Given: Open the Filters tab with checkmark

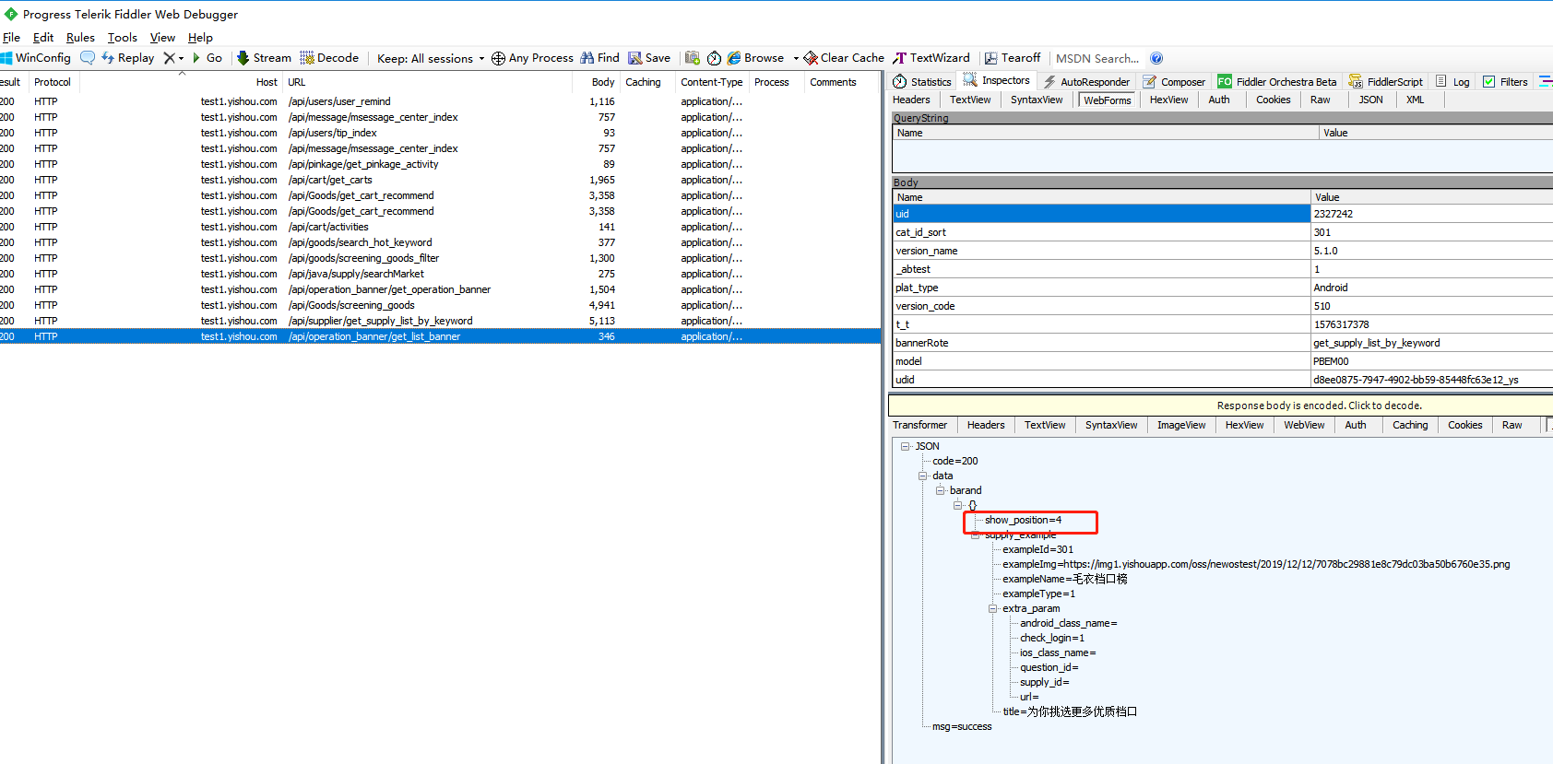Looking at the screenshot, I should [x=1505, y=82].
